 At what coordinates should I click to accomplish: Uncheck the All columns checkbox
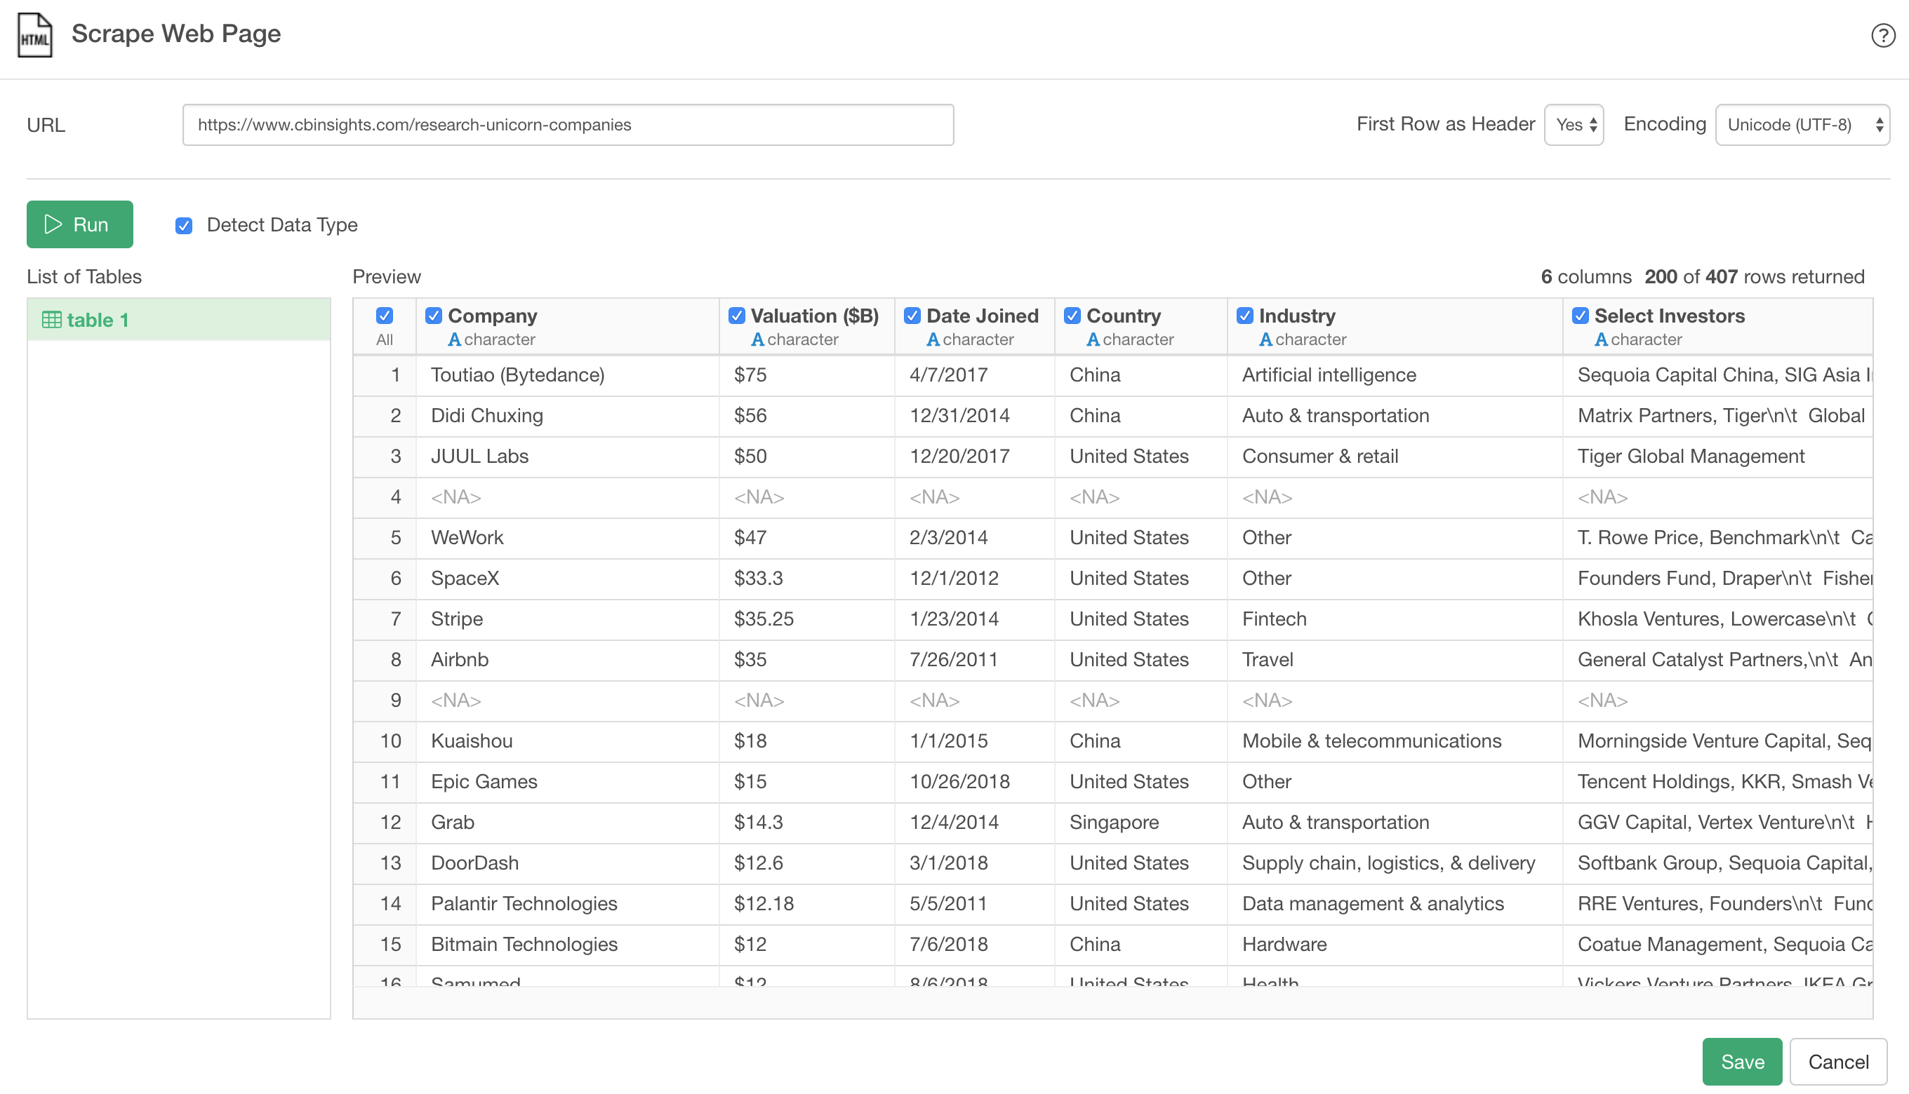384,316
